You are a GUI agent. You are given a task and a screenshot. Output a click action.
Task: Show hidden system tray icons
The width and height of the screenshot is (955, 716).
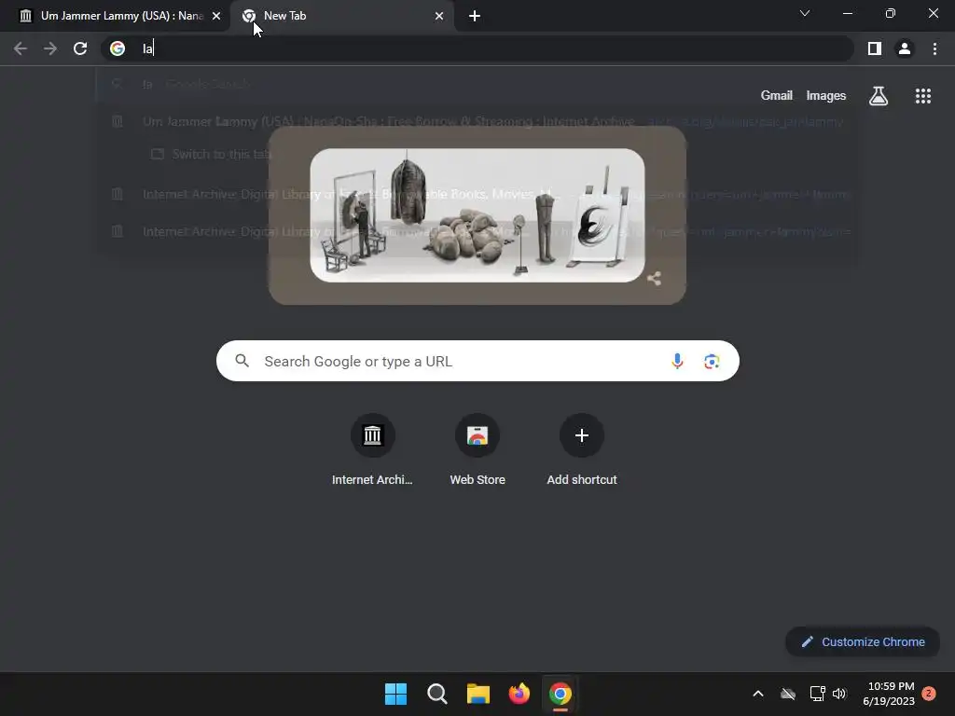758,694
